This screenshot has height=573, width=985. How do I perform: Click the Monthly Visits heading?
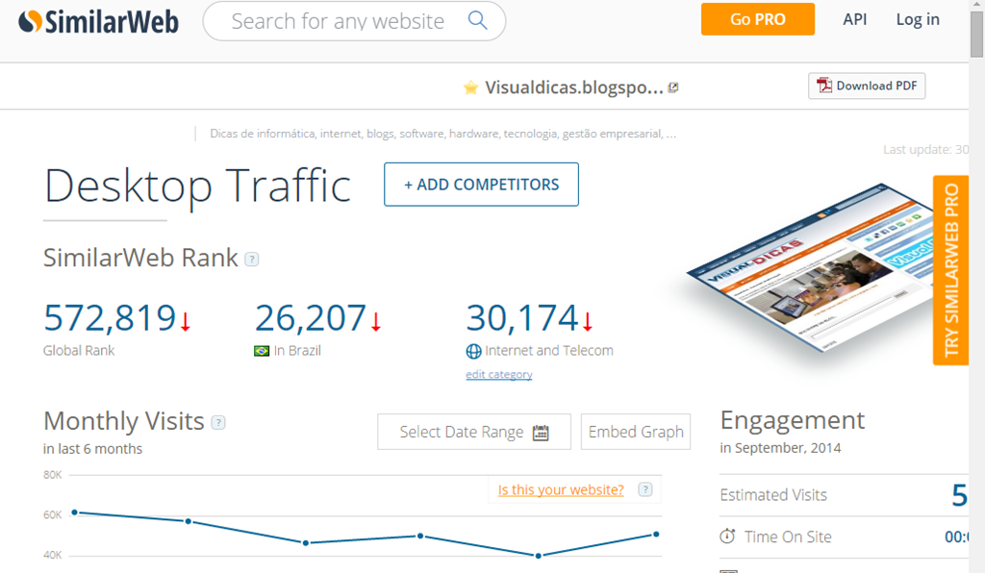(x=124, y=422)
